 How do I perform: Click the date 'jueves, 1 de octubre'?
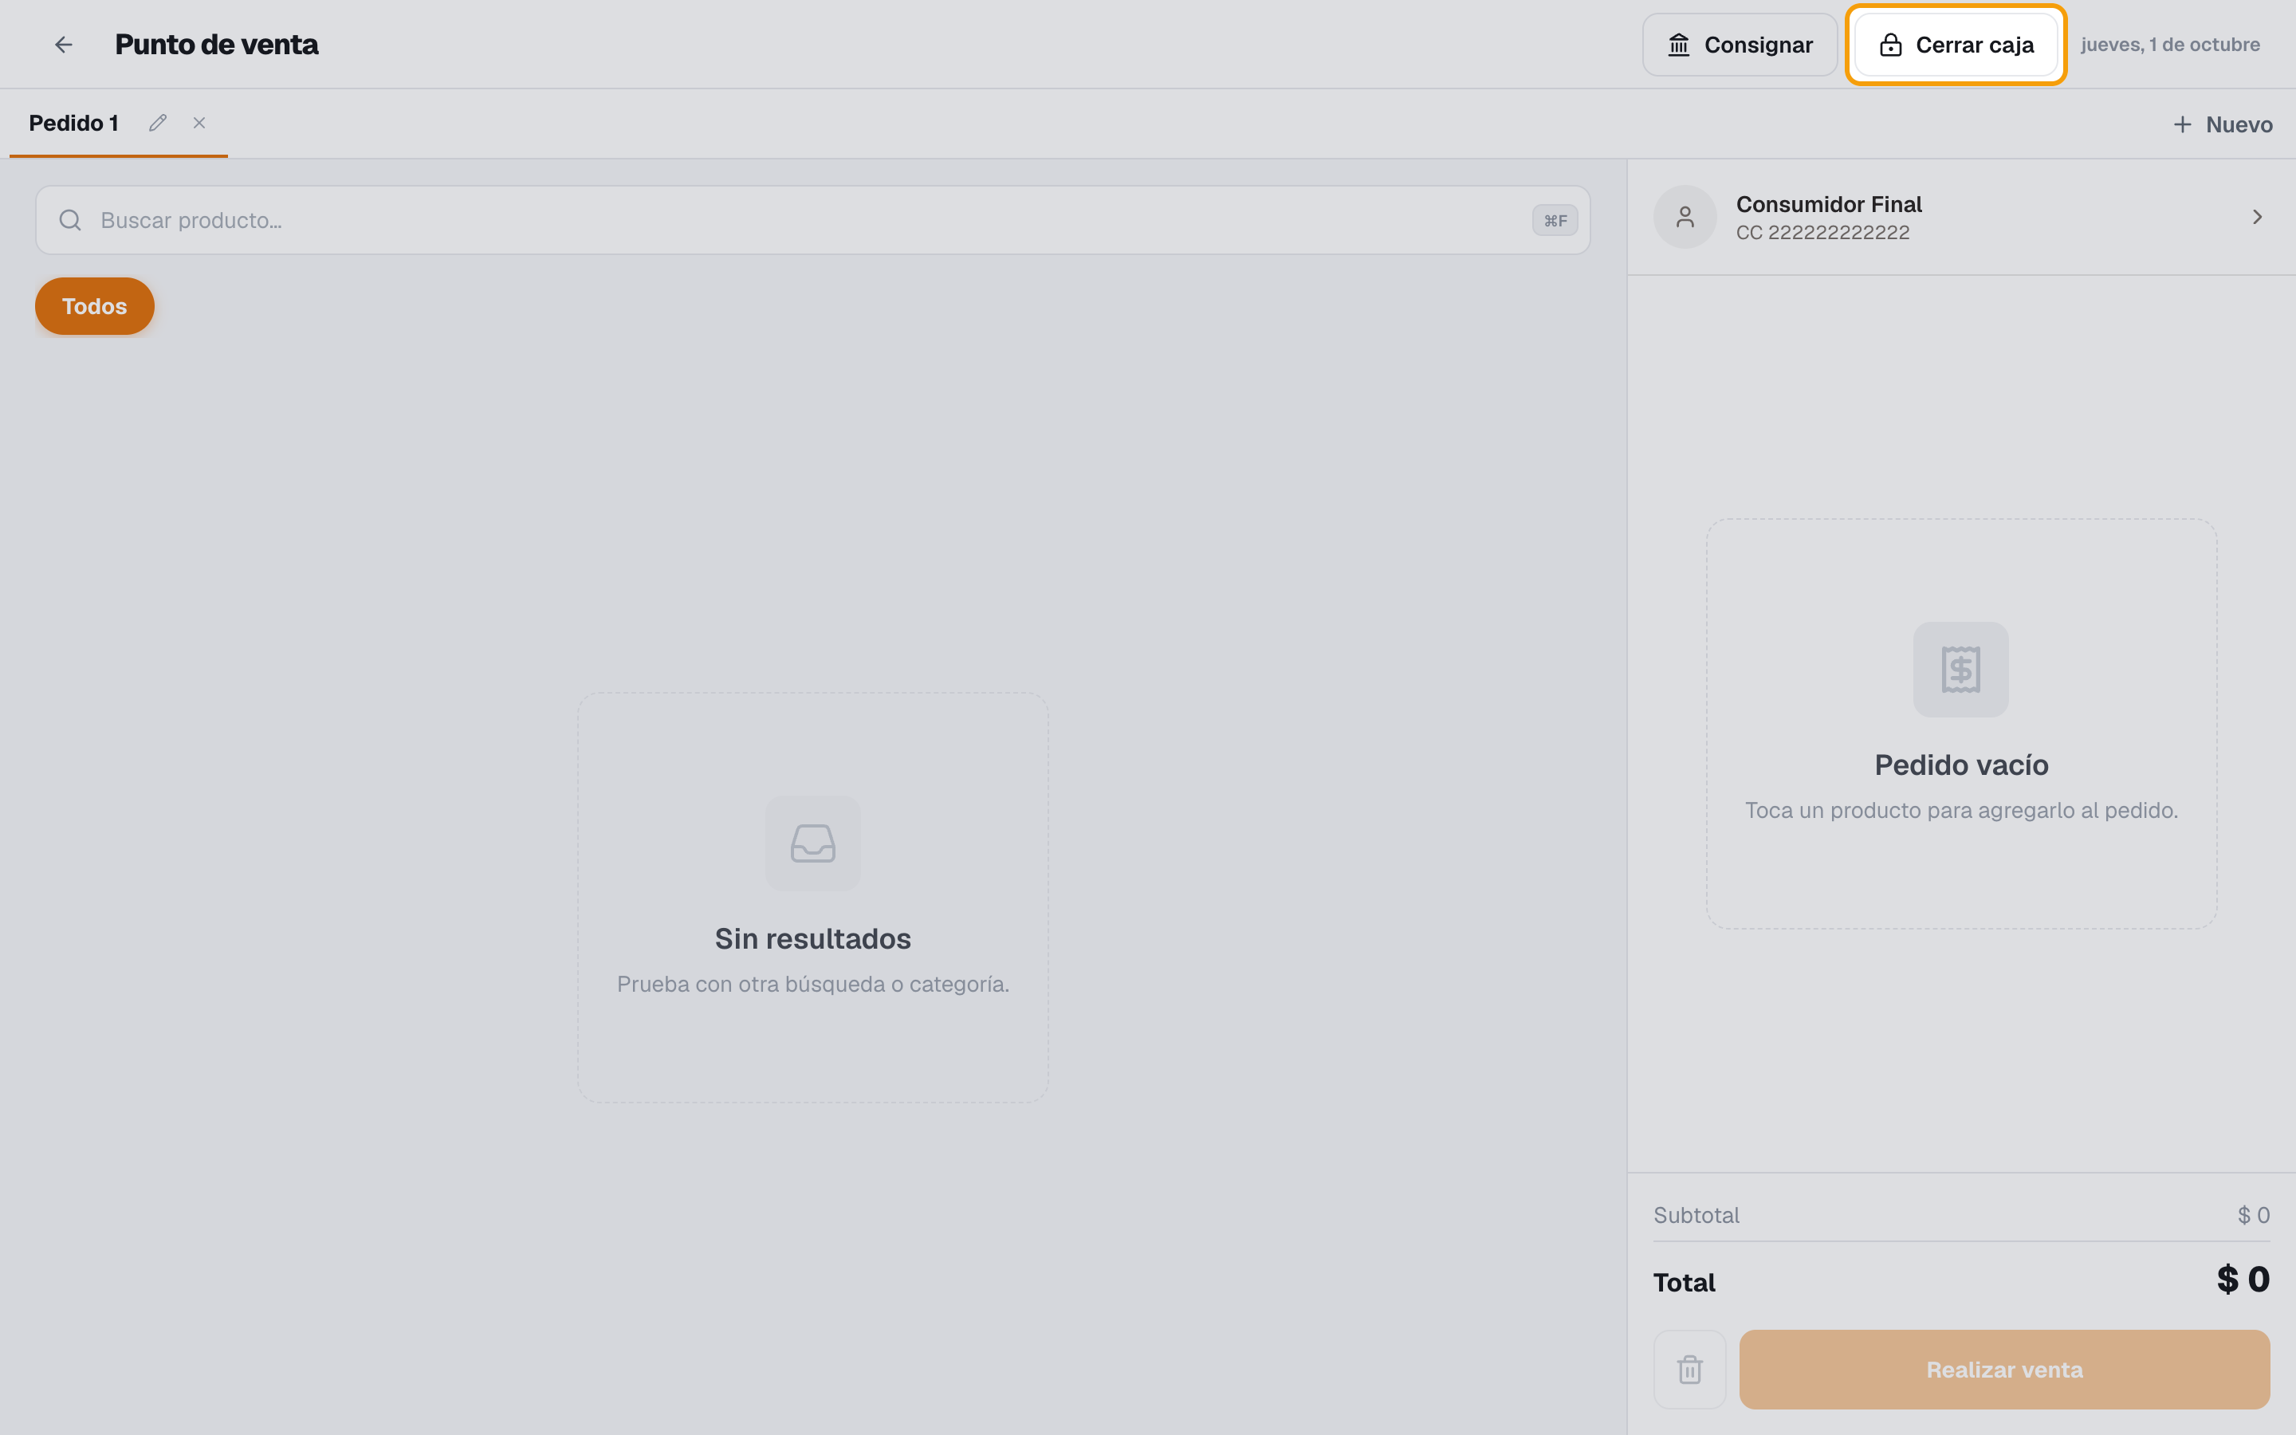2171,45
